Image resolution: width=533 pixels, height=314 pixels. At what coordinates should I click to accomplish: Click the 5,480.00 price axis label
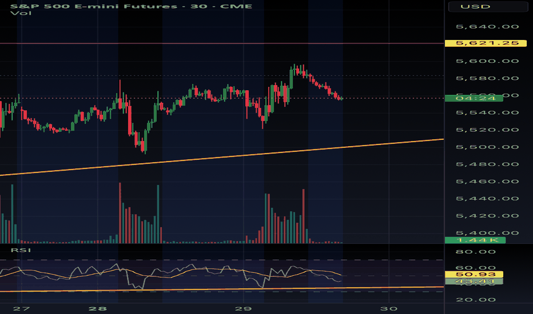click(x=487, y=164)
